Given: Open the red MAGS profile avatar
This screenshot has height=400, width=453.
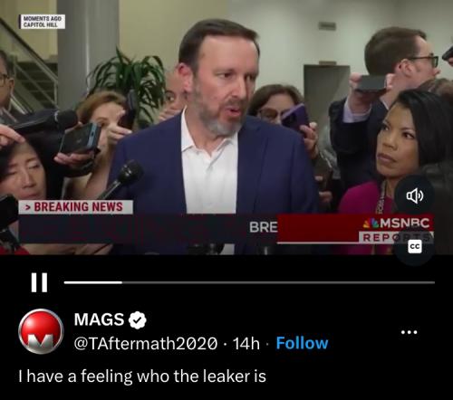Looking at the screenshot, I should tap(41, 331).
